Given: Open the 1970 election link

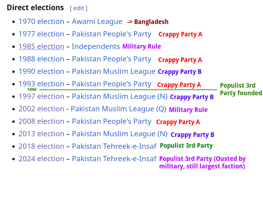Looking at the screenshot, I should tap(41, 21).
